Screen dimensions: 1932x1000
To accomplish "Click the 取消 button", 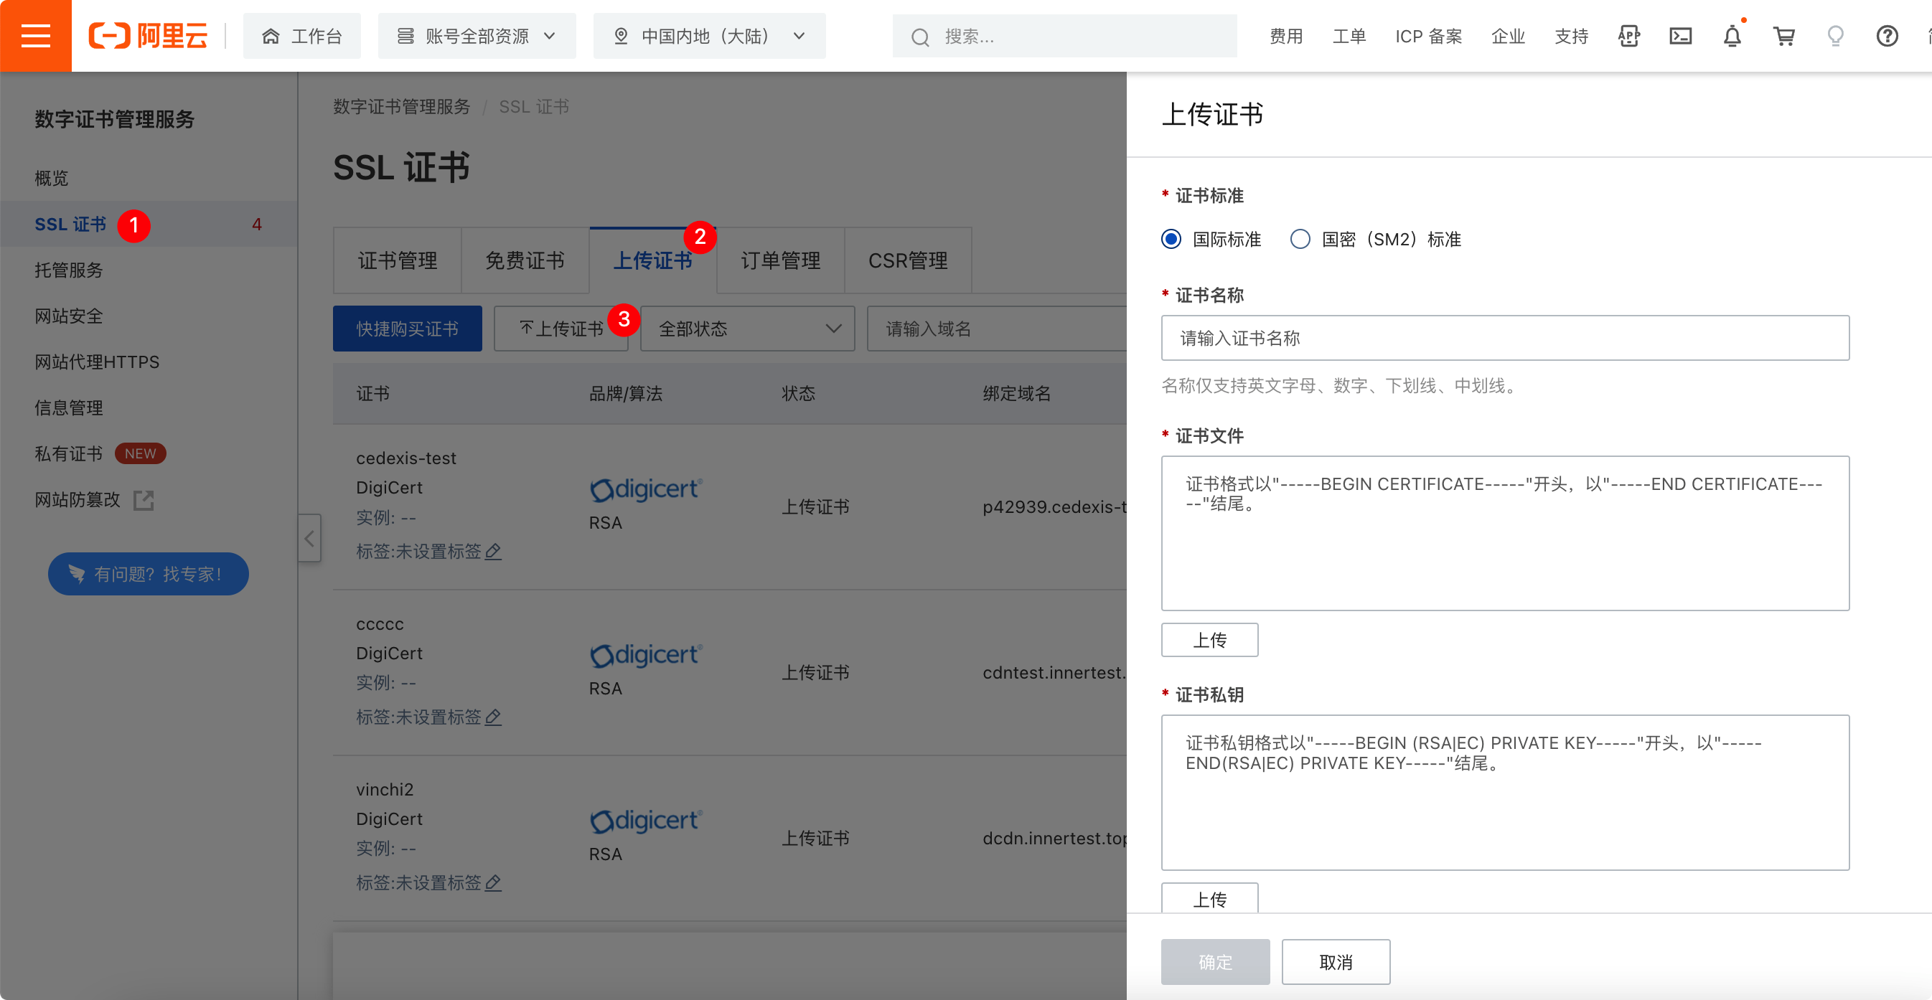I will point(1336,962).
